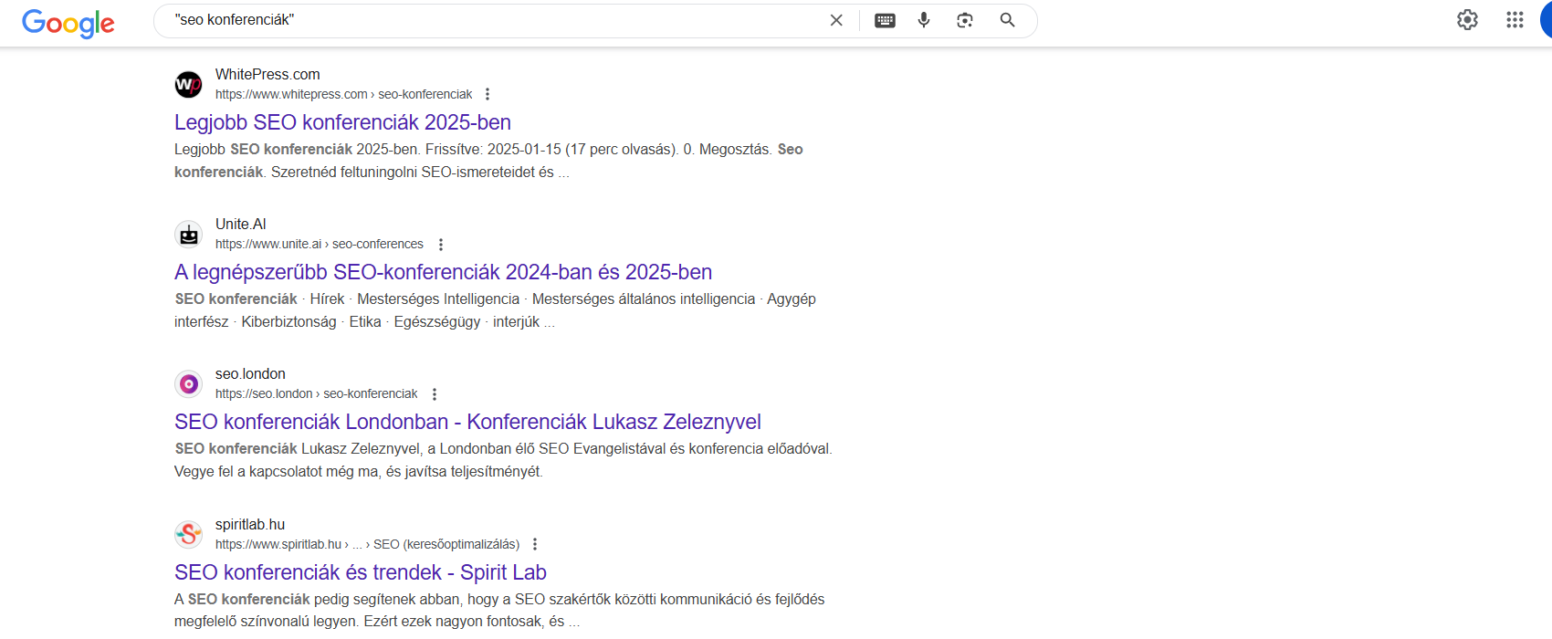
Task: Open the Google account avatar
Action: click(1546, 20)
